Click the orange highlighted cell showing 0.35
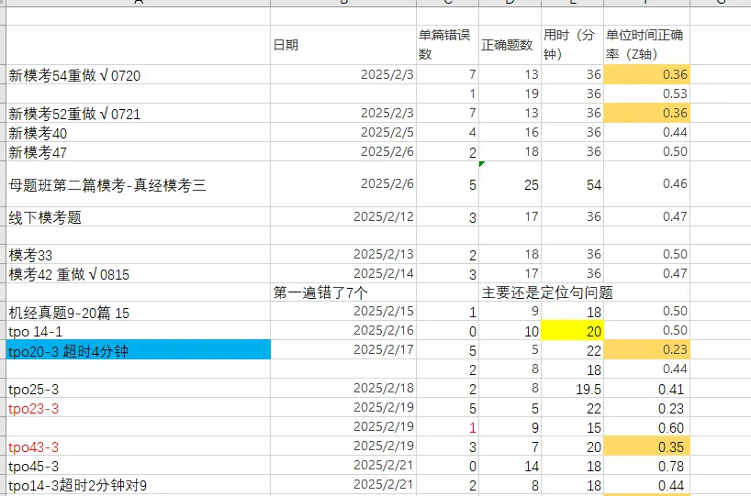This screenshot has height=496, width=751. tap(646, 446)
